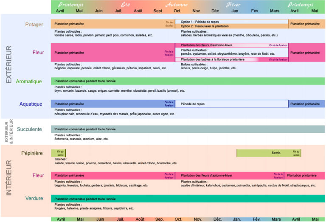Click the EXTÉRIEUR vertical section label
This screenshot has width=326, height=222.
tap(9, 65)
